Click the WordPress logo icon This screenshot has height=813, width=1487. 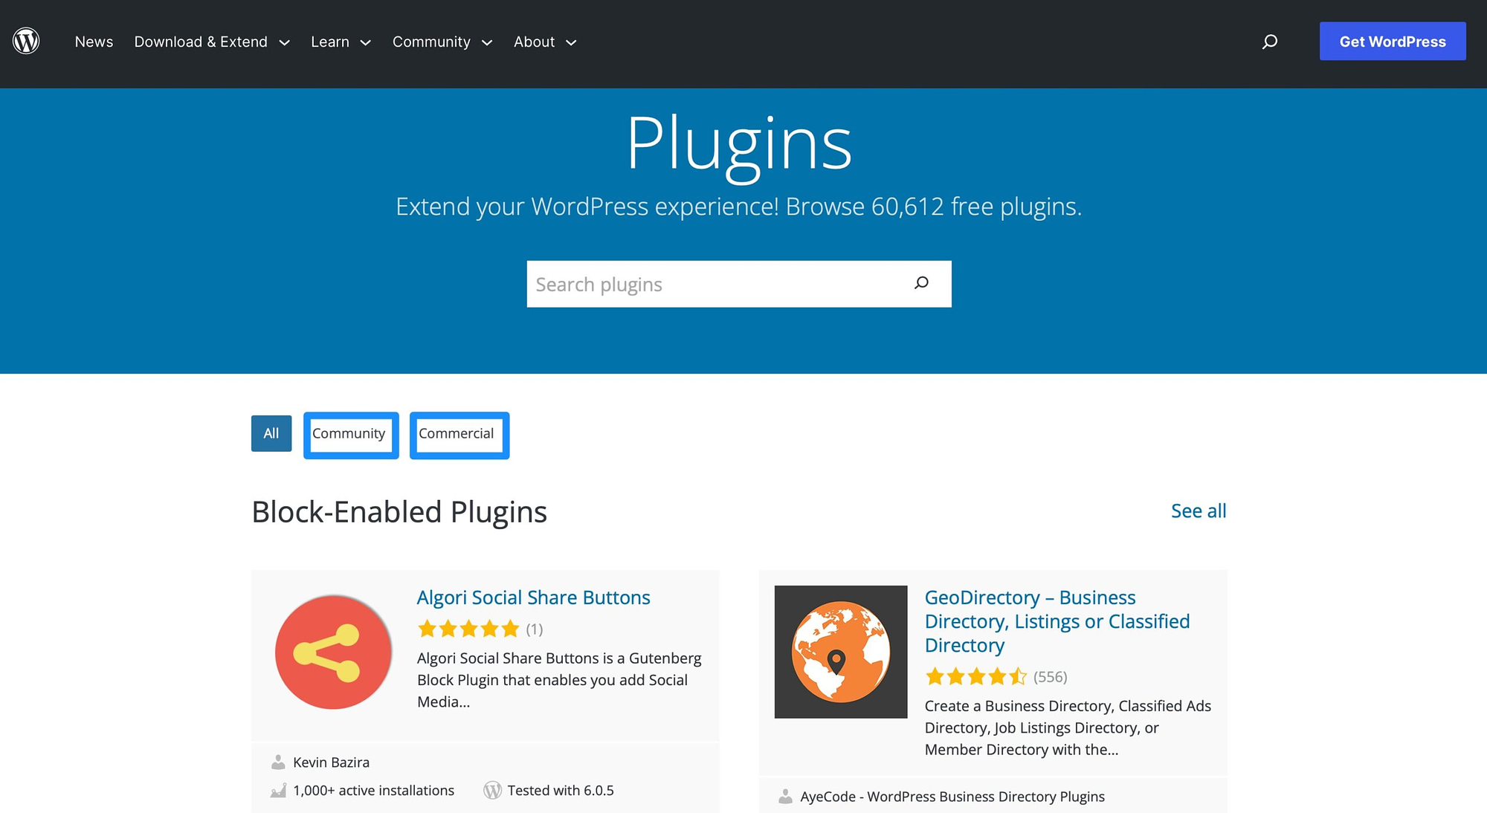[27, 42]
